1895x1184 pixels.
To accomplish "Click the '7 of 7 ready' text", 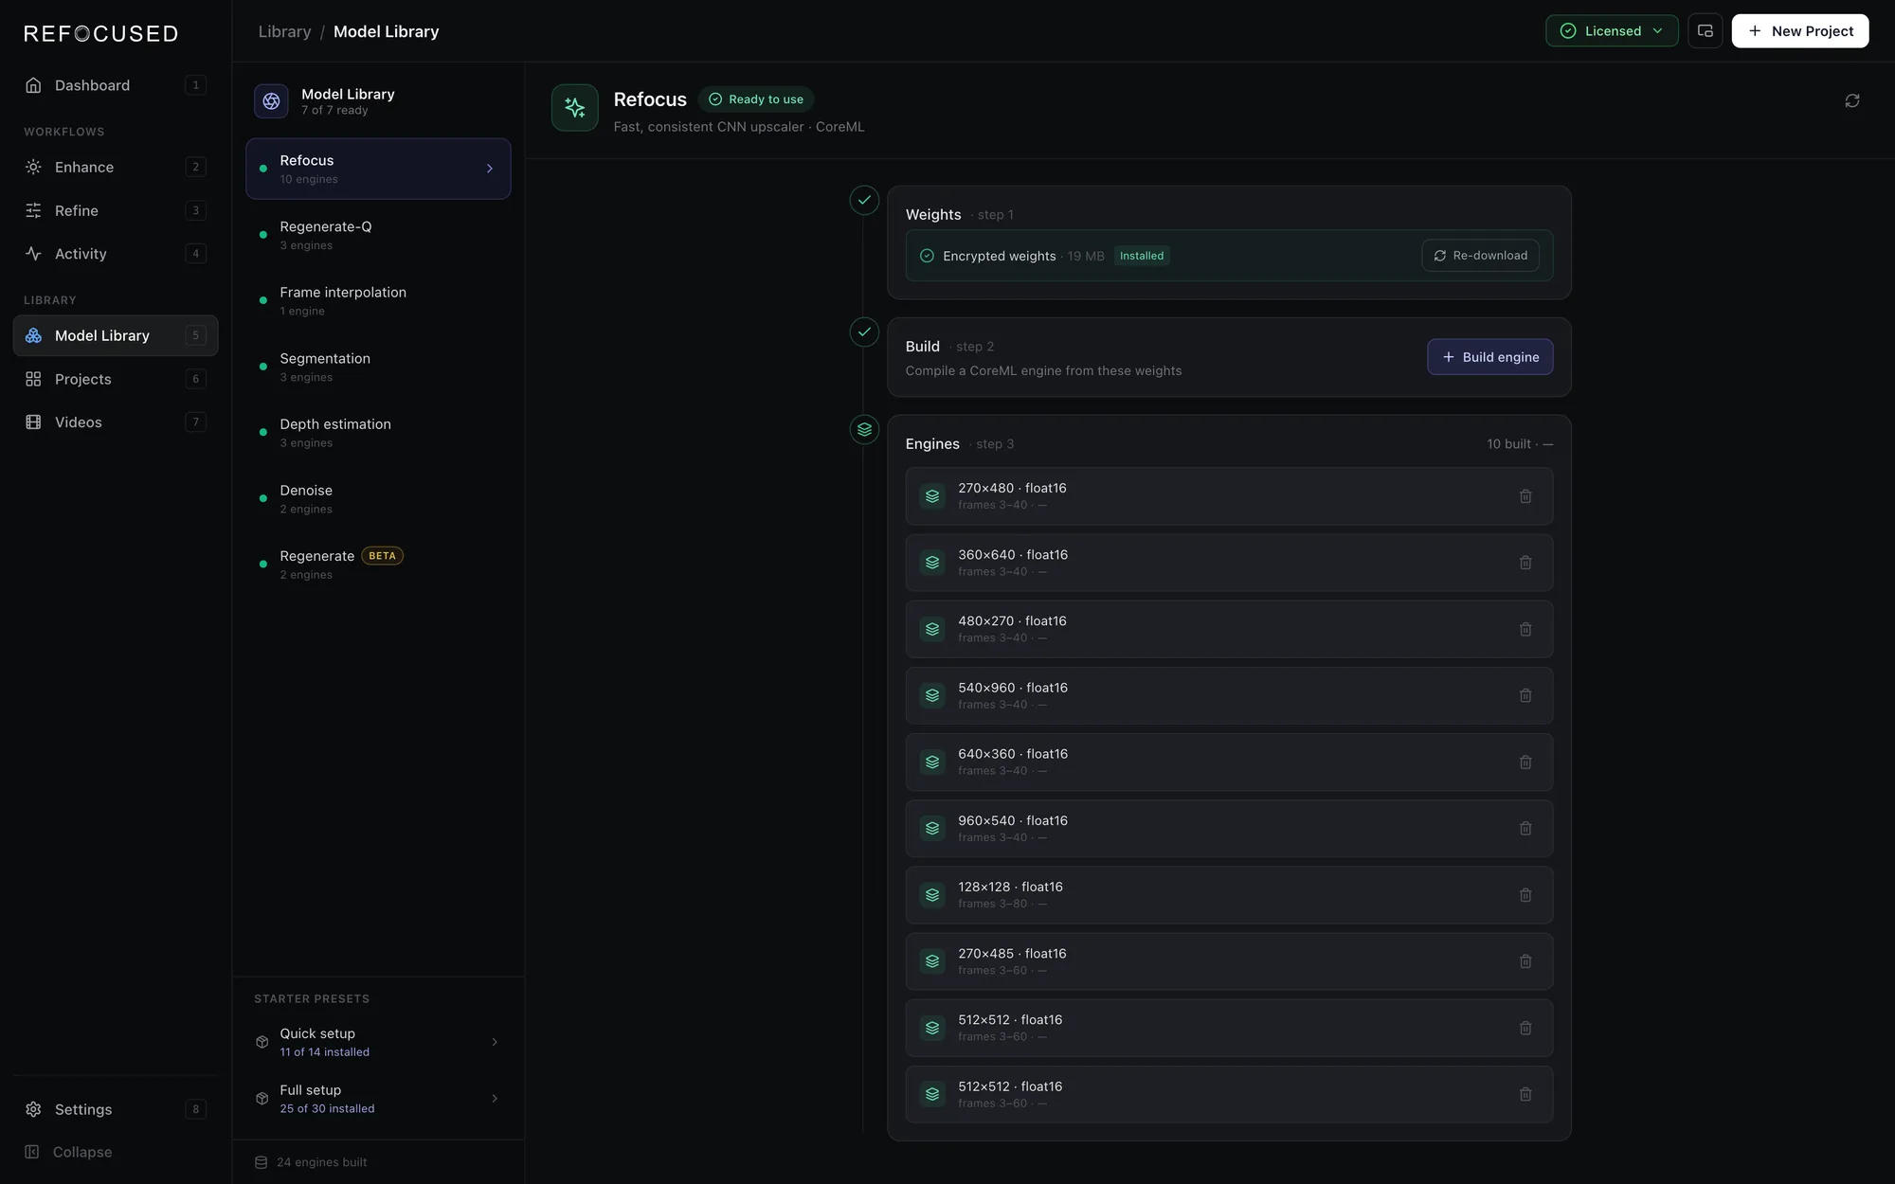I will coord(334,111).
